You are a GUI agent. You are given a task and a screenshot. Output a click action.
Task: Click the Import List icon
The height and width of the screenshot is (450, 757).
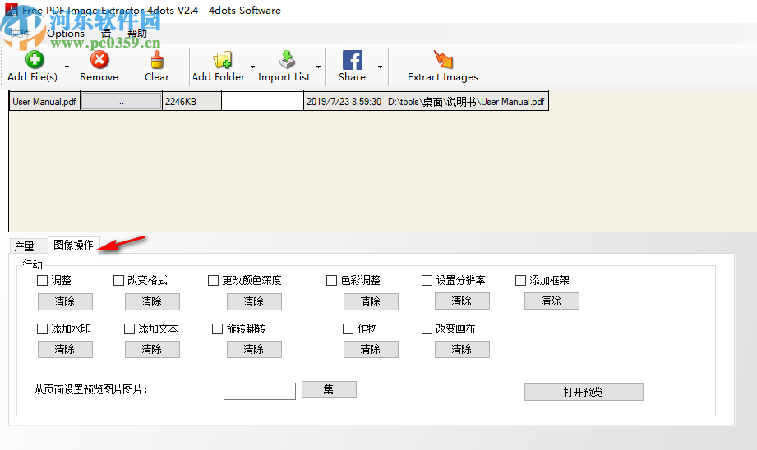pos(287,60)
